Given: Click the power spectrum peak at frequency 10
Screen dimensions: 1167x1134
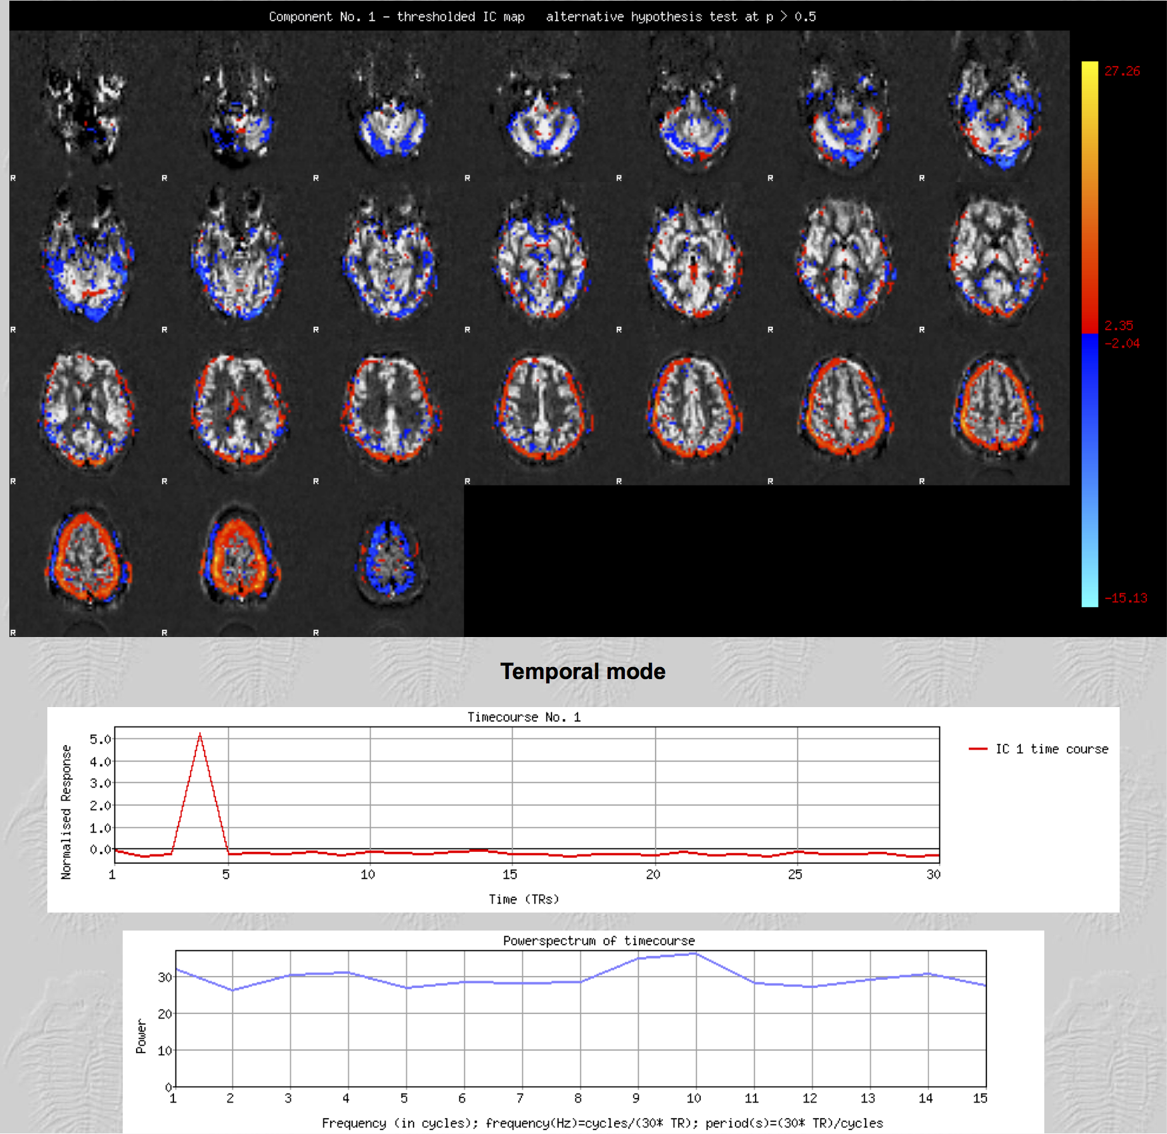Looking at the screenshot, I should click(x=696, y=954).
